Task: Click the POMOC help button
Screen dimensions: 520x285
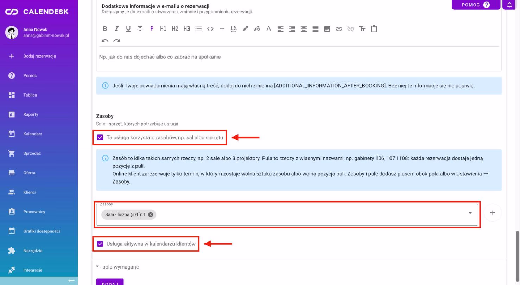Action: tap(476, 5)
